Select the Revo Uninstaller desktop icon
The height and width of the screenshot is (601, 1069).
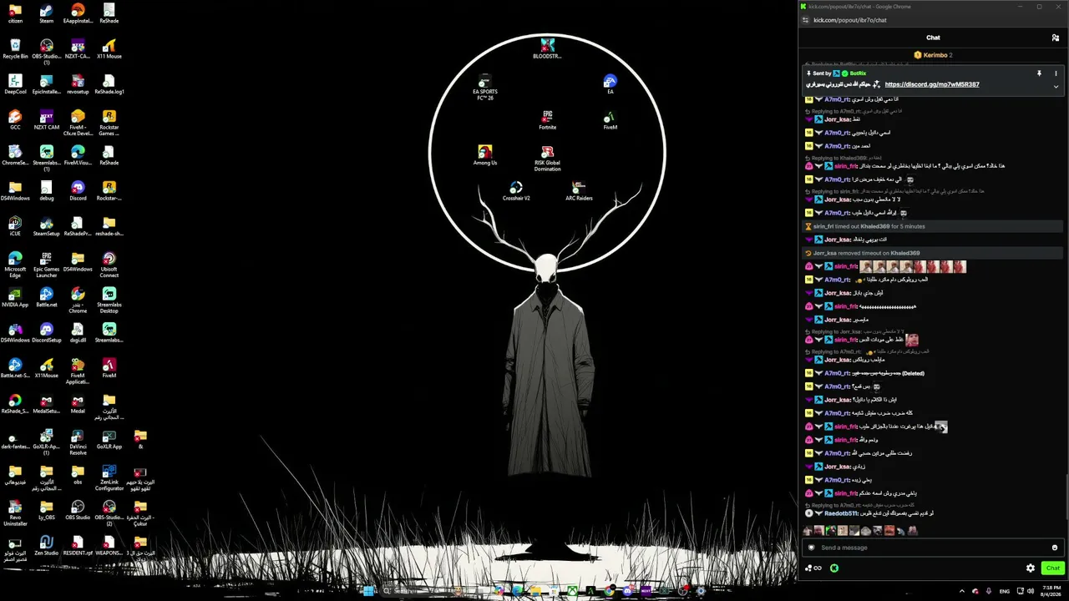point(15,513)
